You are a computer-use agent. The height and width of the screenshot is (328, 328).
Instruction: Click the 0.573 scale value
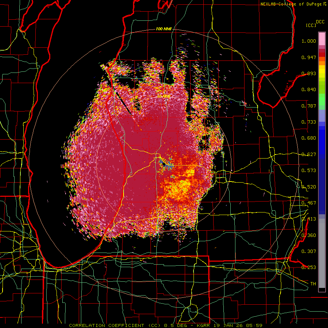309,171
